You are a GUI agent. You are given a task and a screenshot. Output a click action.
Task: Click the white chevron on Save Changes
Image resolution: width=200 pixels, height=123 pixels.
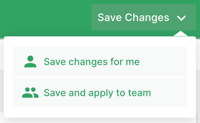coord(181,18)
